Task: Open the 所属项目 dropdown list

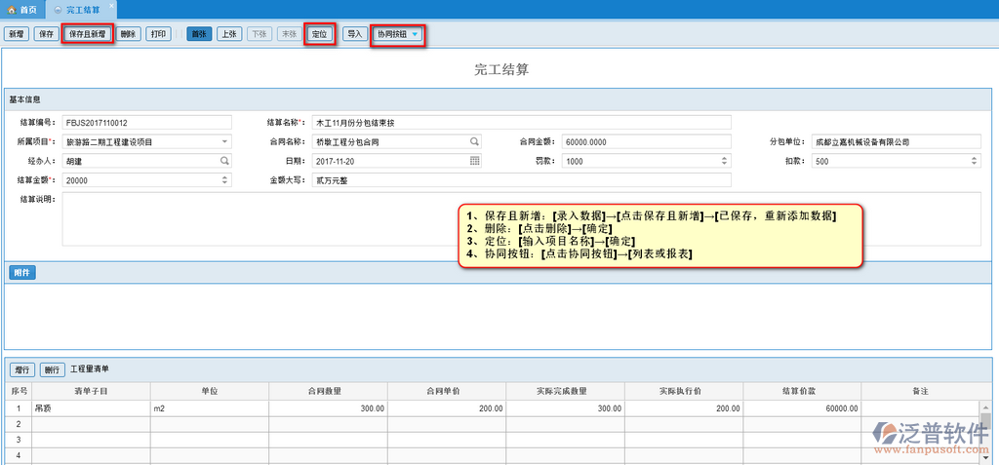Action: pyautogui.click(x=225, y=141)
